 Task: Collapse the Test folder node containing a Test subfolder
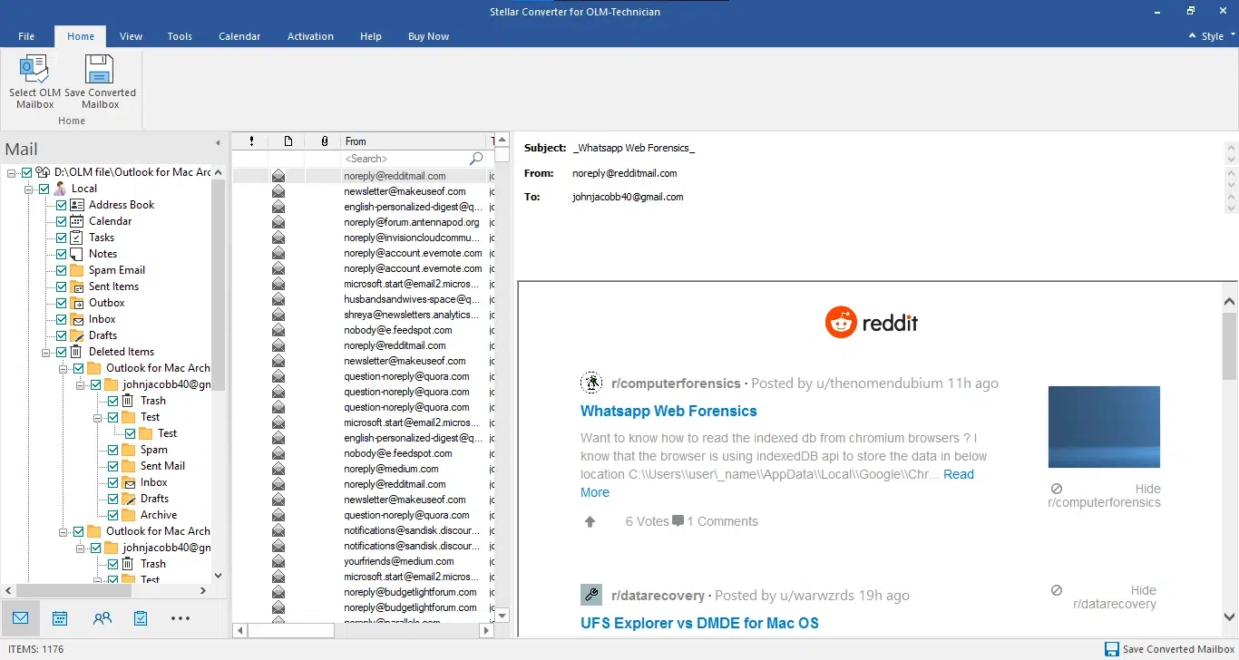click(x=98, y=417)
